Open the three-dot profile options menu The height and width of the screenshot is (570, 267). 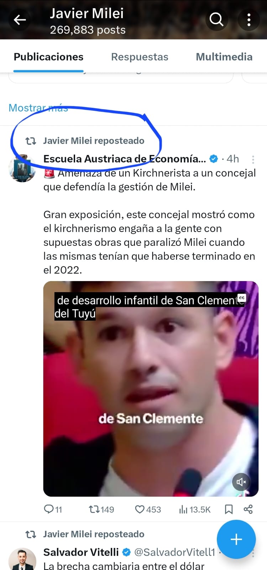[249, 20]
